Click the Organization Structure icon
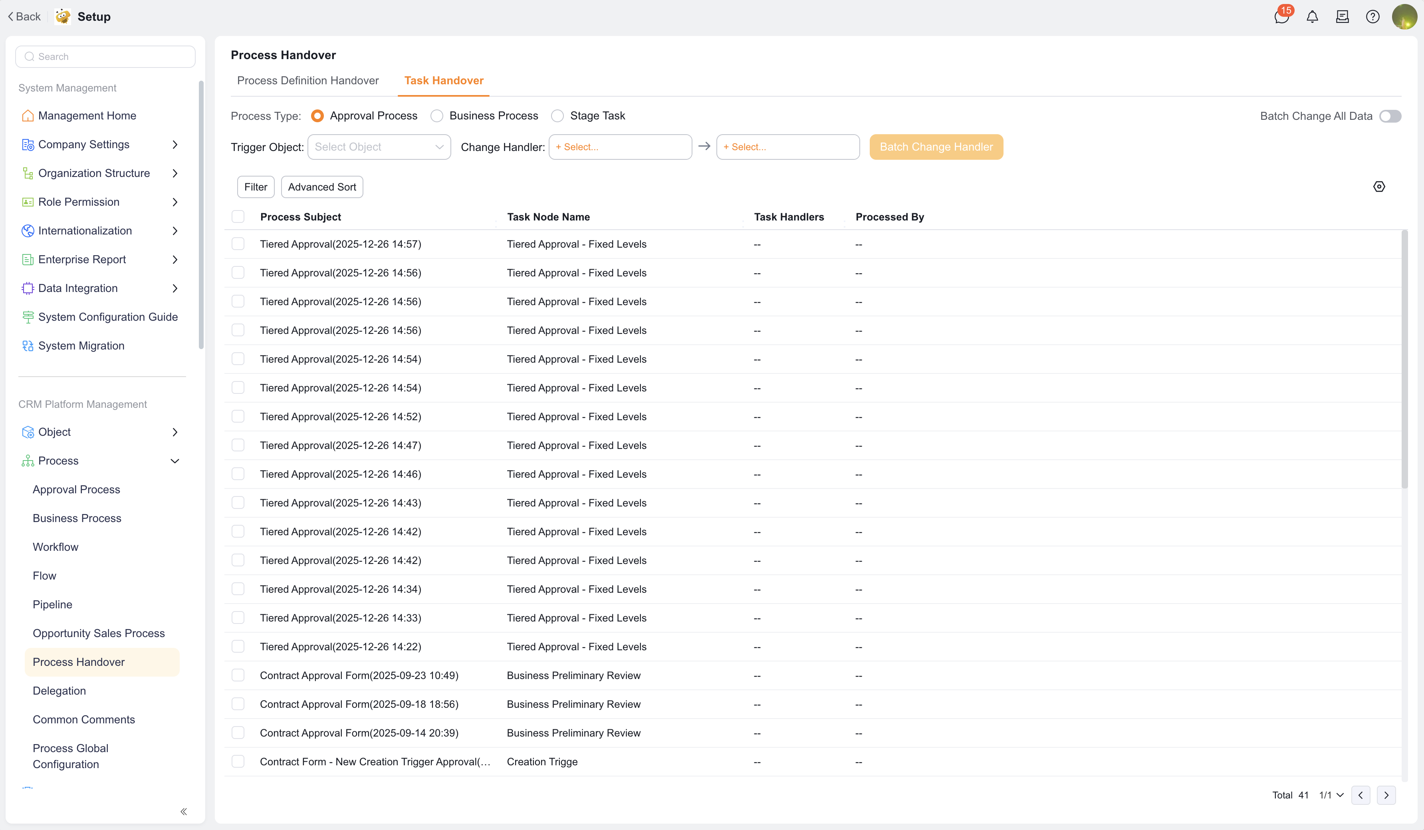Image resolution: width=1424 pixels, height=830 pixels. (28, 174)
